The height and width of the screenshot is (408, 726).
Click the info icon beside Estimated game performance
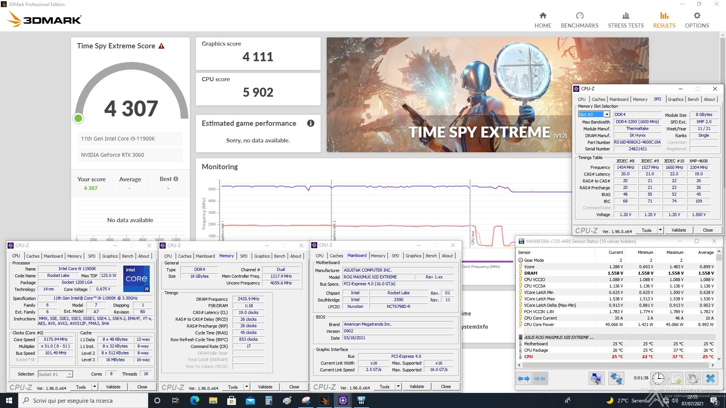pyautogui.click(x=311, y=123)
